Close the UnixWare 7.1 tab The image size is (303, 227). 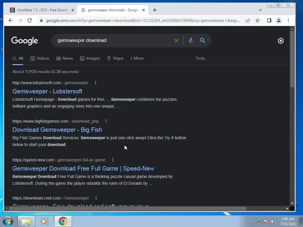pos(73,10)
